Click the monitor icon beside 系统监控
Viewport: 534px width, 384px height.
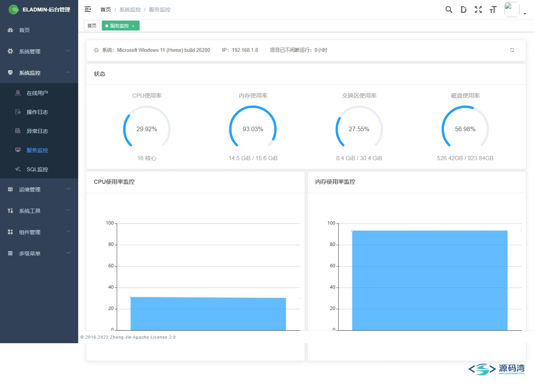tap(10, 72)
